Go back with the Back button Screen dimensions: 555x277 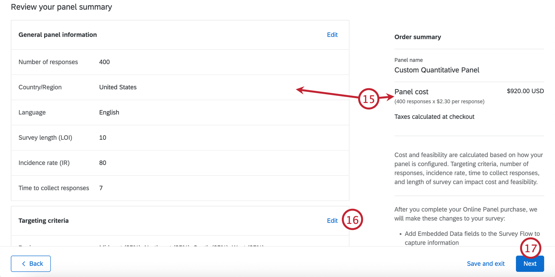pyautogui.click(x=31, y=264)
